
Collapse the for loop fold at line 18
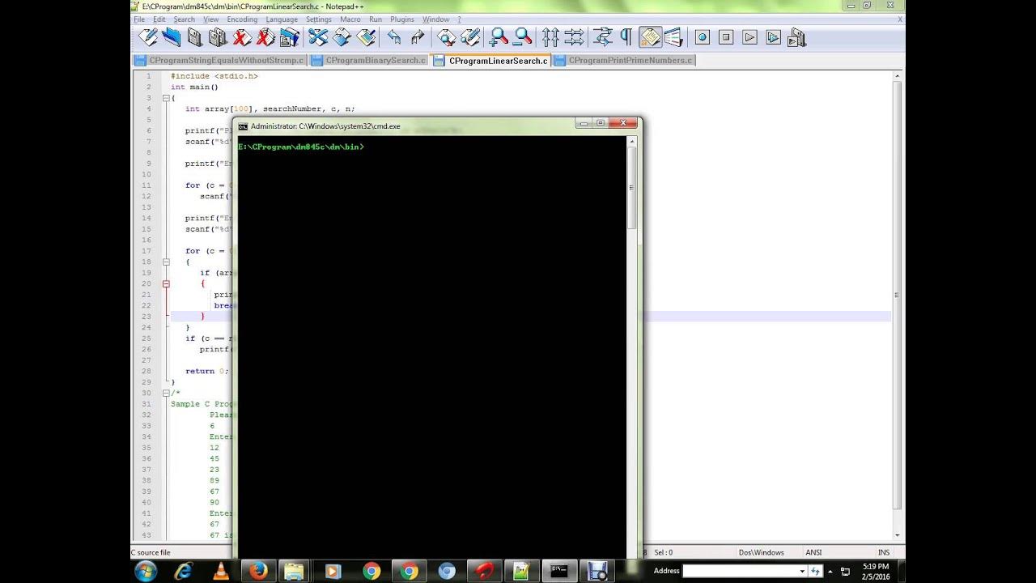(x=166, y=262)
